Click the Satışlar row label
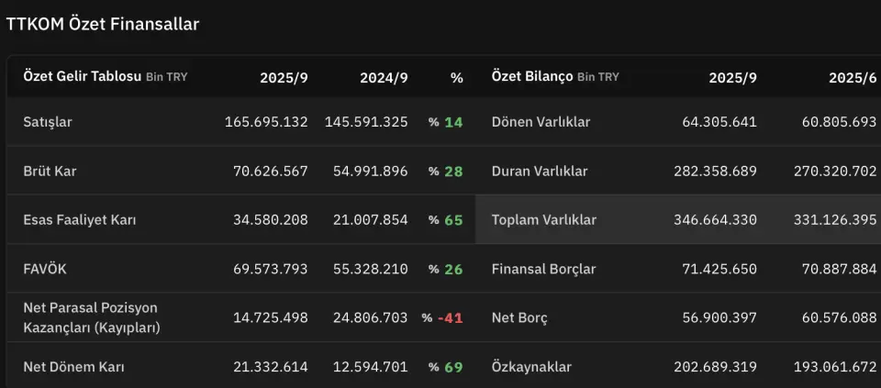 50,122
